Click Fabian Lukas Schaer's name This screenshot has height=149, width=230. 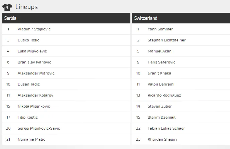coord(166,128)
